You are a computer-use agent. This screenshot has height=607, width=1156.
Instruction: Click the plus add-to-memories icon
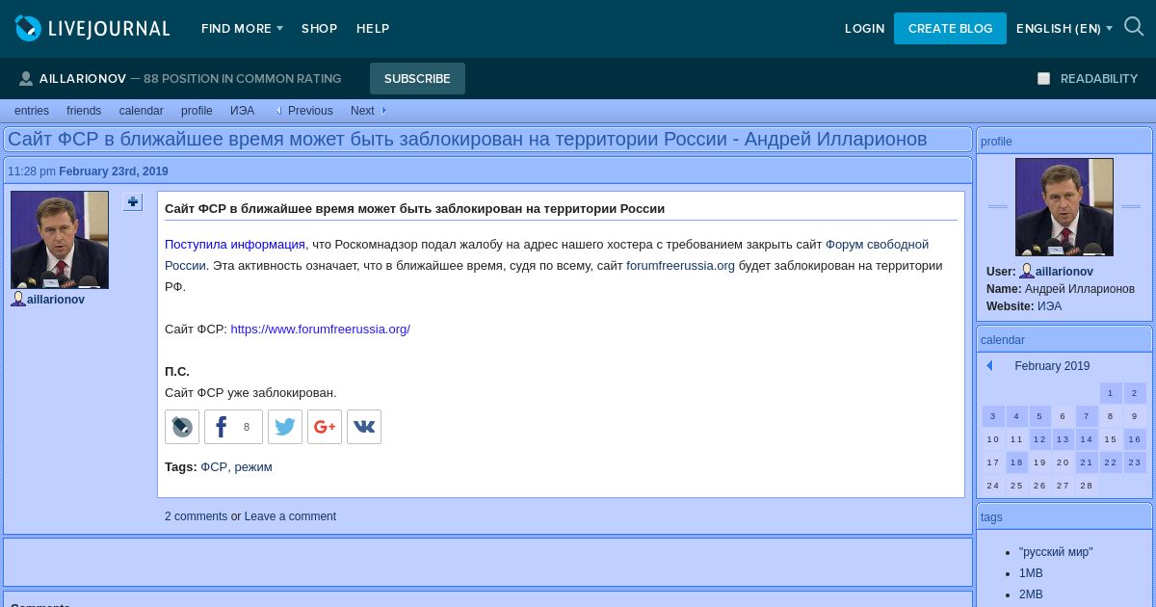coord(133,202)
